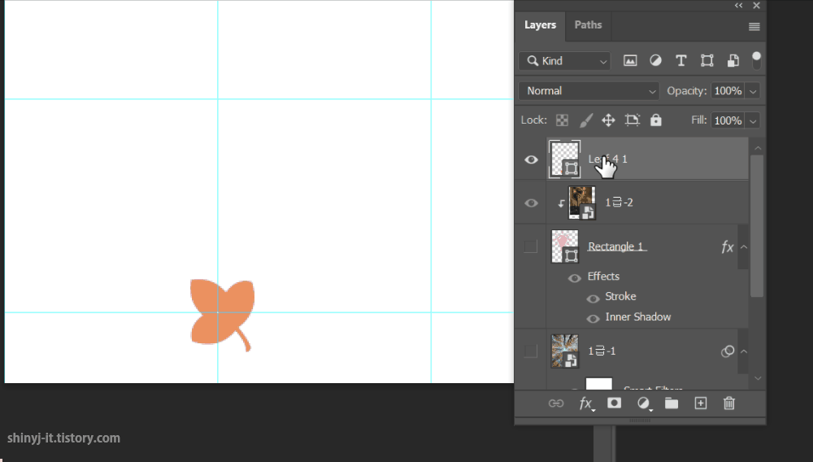Select the 1클-2 layer name
The image size is (813, 462).
[619, 203]
